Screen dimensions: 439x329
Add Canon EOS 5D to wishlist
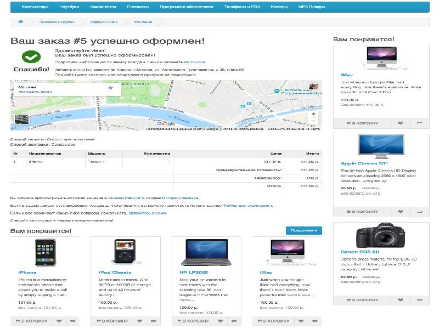(x=401, y=300)
